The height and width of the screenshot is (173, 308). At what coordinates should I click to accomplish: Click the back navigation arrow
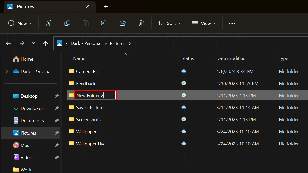[x=8, y=43]
